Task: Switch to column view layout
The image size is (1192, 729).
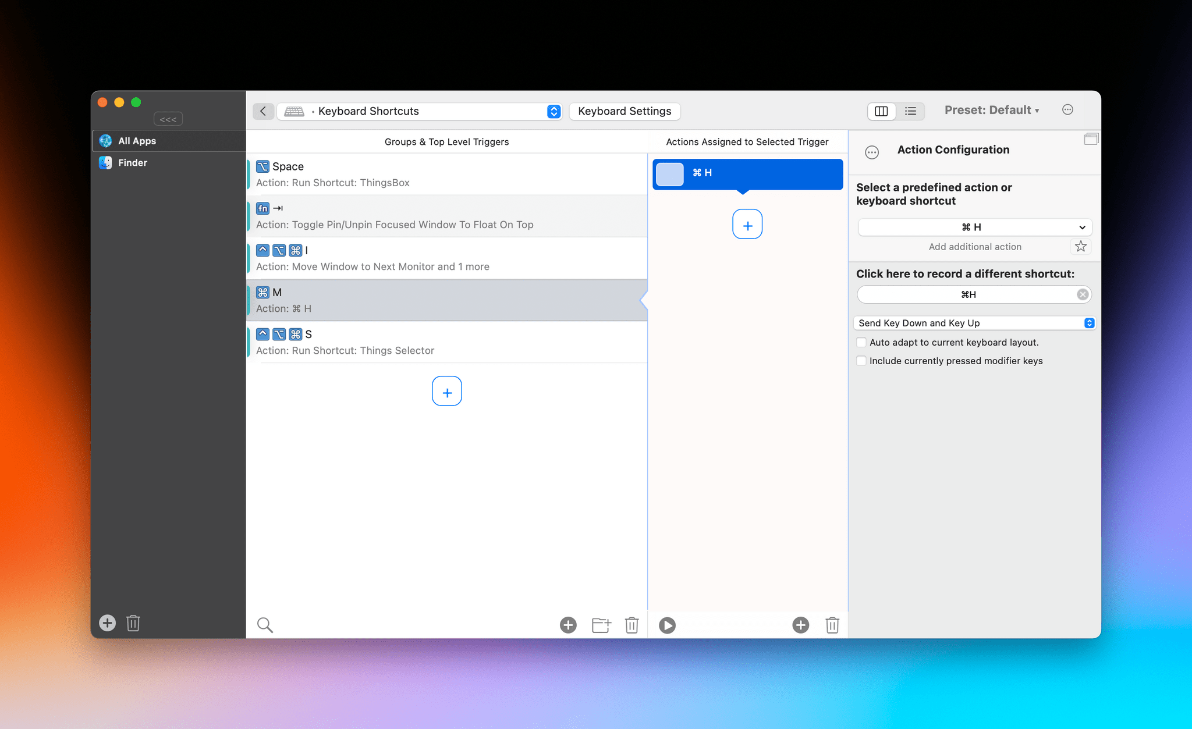Action: click(881, 111)
